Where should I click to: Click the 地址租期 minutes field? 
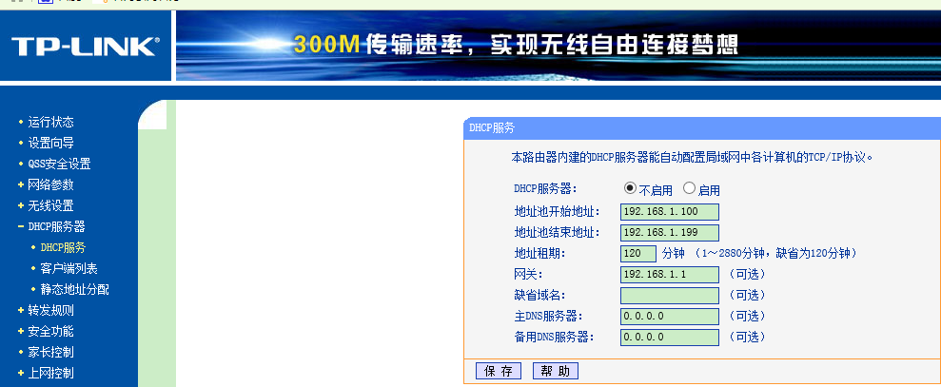[637, 254]
